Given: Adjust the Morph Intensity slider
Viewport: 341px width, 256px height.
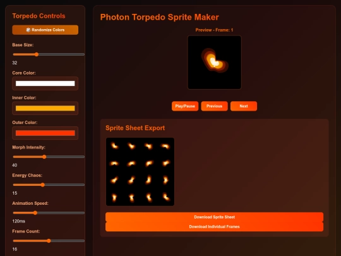Looking at the screenshot, I should pos(49,157).
